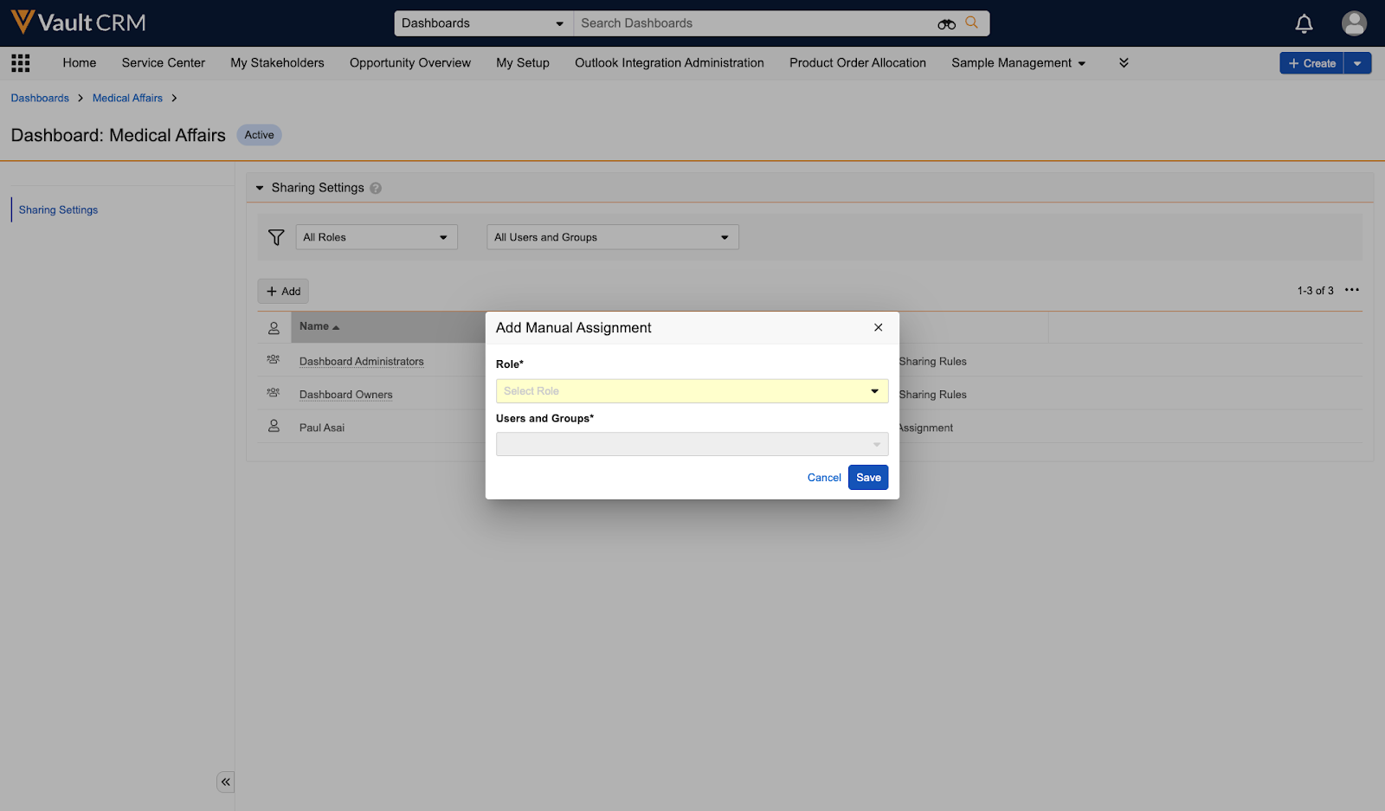Expand the All Users and Groups filter
Image resolution: width=1385 pixels, height=811 pixels.
click(612, 237)
